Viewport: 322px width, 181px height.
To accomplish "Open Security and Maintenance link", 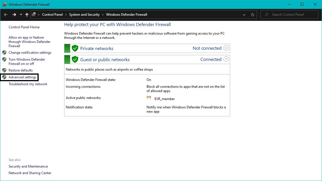I will click(x=28, y=166).
